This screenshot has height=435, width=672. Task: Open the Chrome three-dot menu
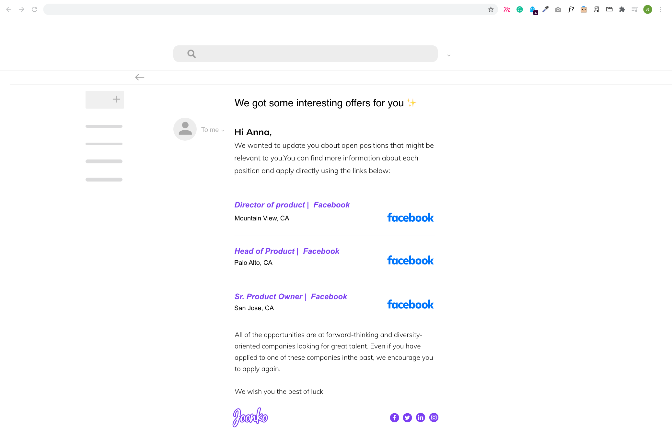pos(660,9)
